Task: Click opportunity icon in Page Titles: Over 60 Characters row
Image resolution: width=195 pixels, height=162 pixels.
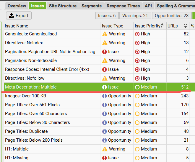Action: click(x=105, y=114)
